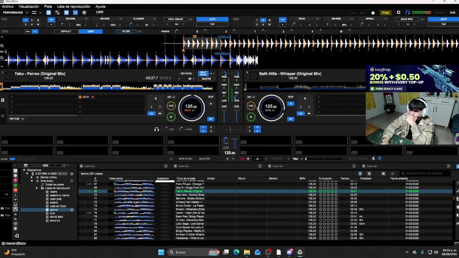Screen dimensions: 459x258
Task: Increase the master BPM with plus
Action: coord(227,159)
